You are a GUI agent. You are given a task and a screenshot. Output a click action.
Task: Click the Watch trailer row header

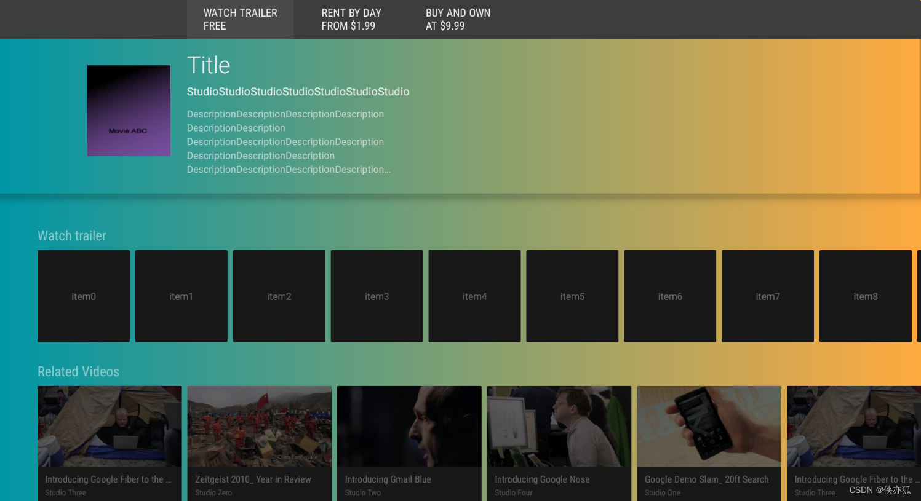coord(71,235)
